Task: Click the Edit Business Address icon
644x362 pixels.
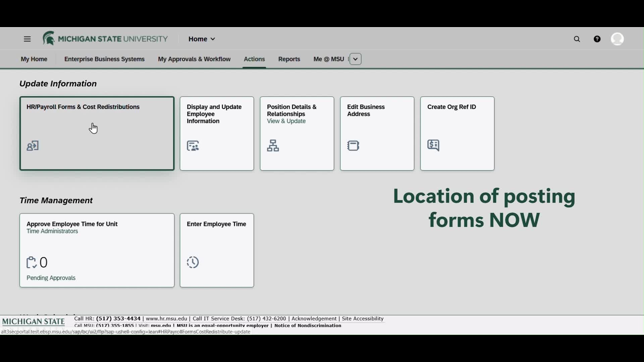Action: [353, 146]
